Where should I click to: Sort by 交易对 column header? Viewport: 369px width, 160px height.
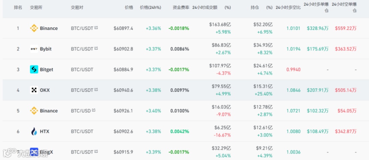point(77,8)
